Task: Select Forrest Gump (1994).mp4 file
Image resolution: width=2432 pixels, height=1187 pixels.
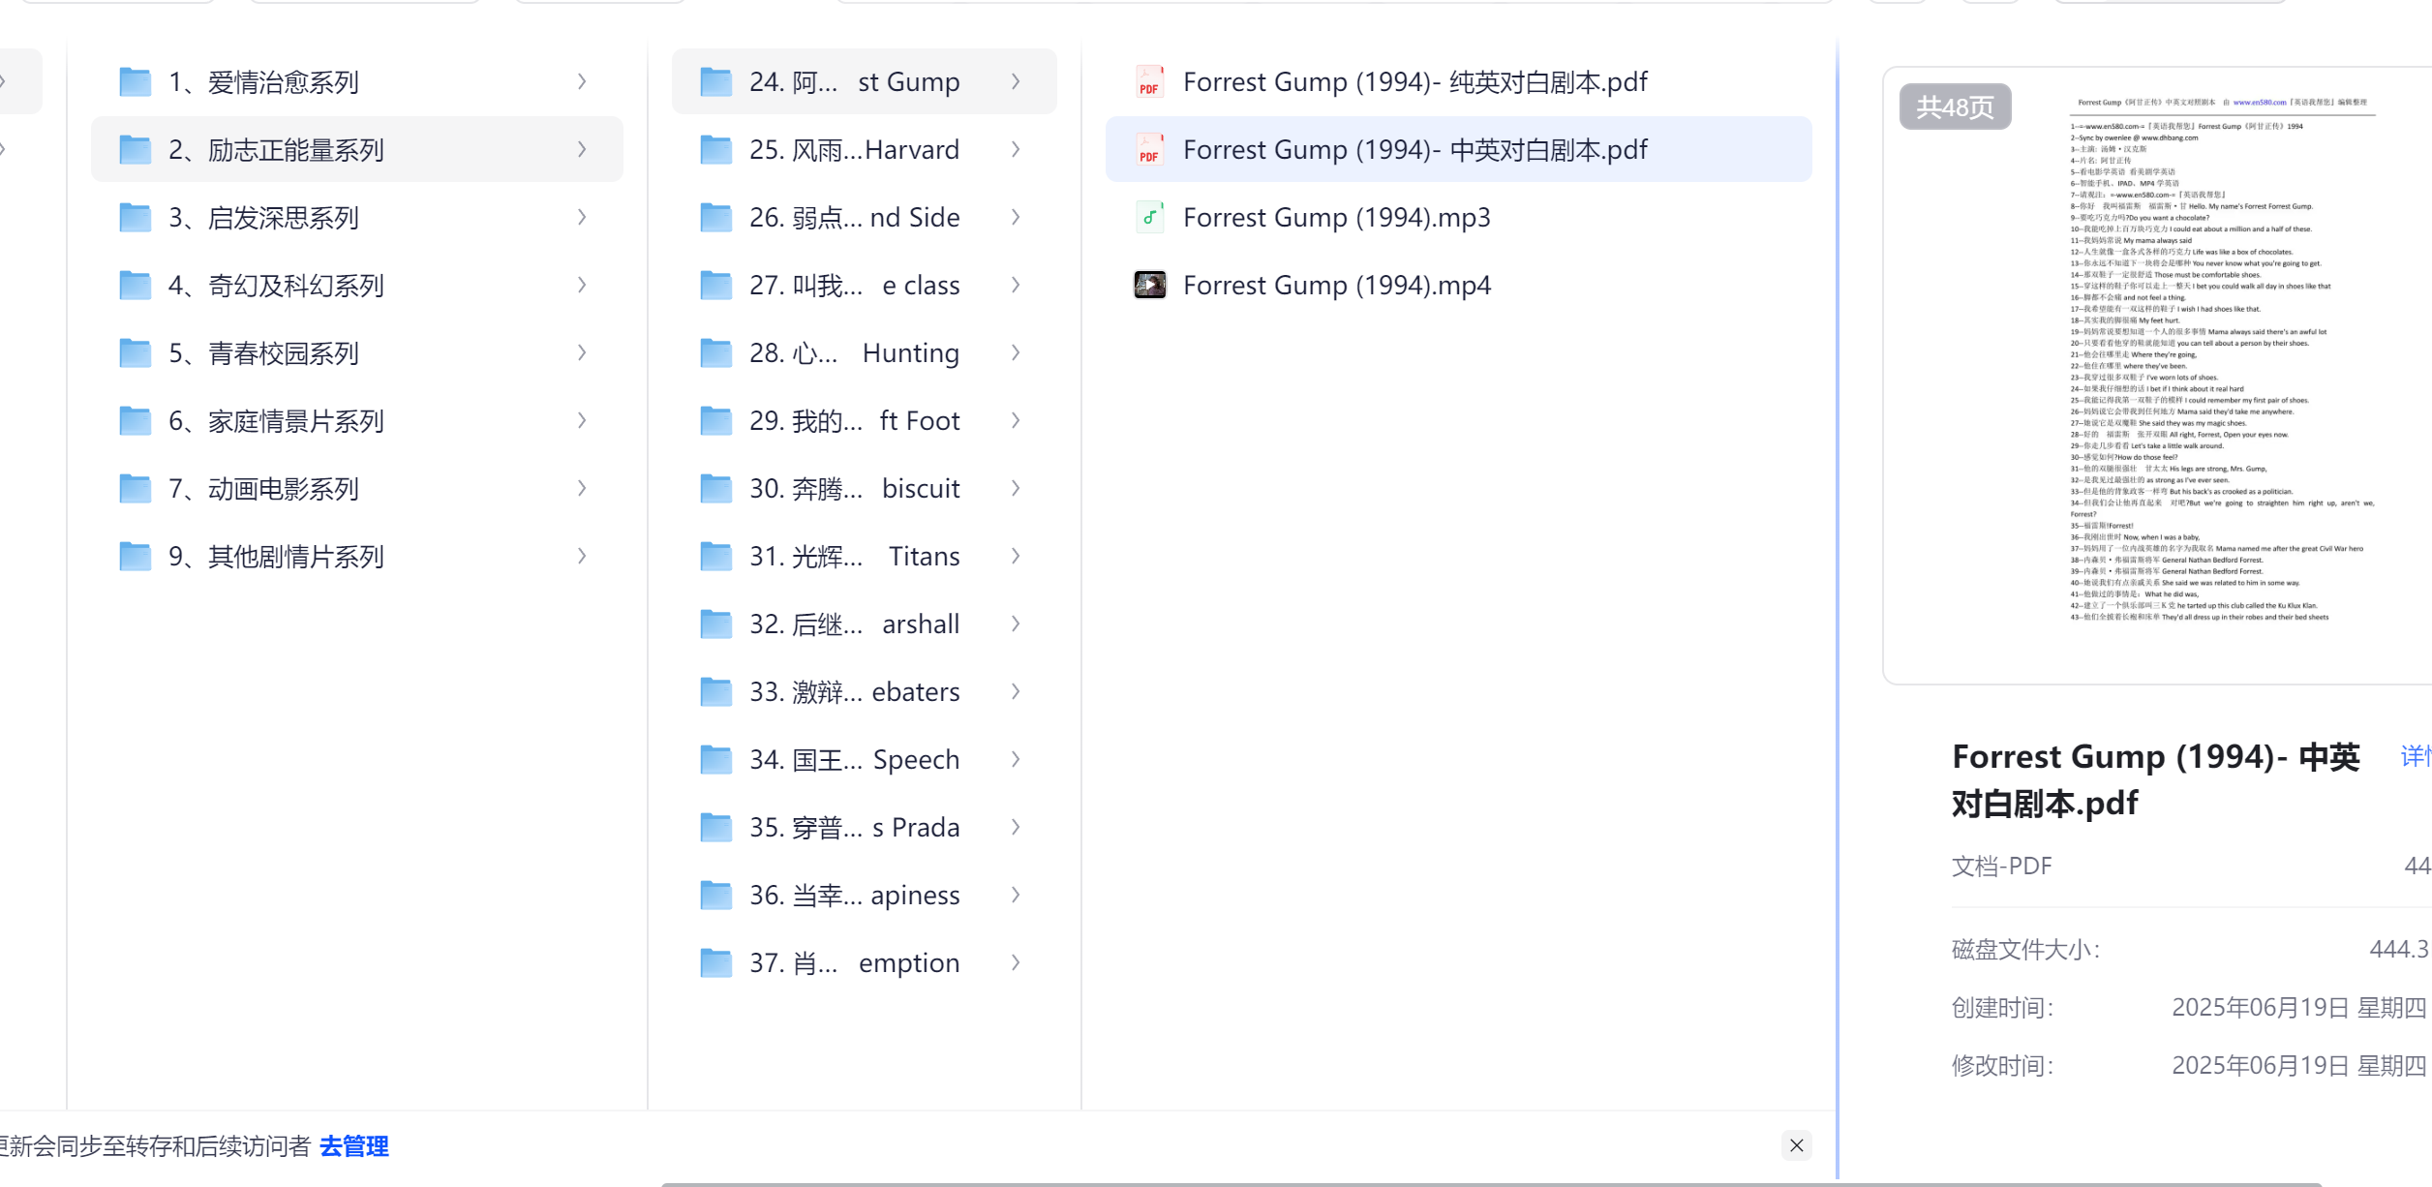Action: point(1336,286)
